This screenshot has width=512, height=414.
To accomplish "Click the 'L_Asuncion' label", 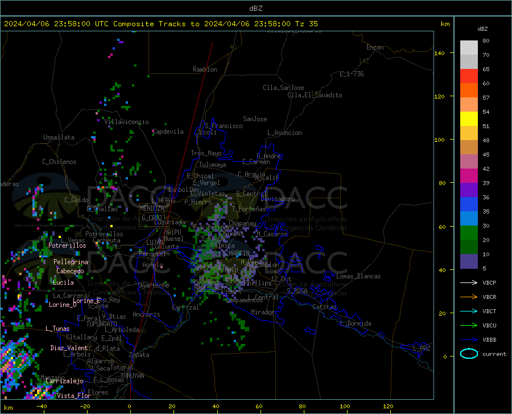I will click(x=284, y=133).
